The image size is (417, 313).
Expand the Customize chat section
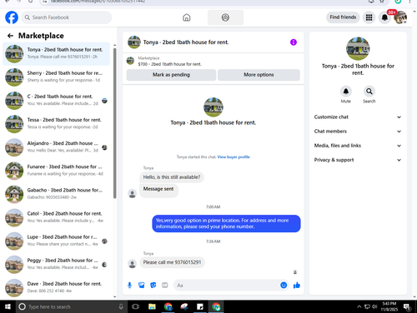click(358, 117)
